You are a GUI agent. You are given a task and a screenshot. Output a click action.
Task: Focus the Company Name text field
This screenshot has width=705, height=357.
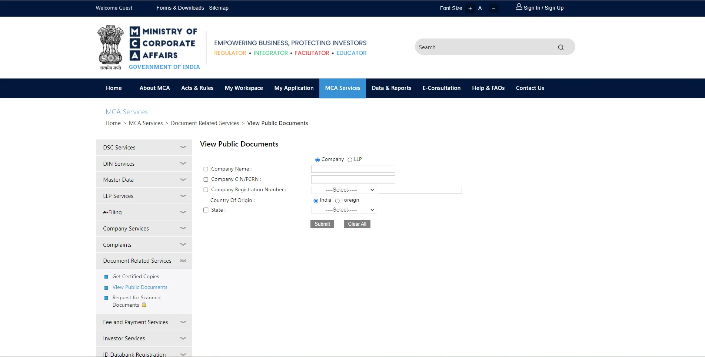pos(353,169)
